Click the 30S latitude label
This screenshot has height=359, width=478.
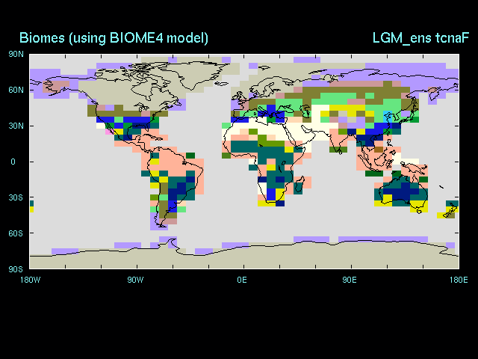pos(16,197)
